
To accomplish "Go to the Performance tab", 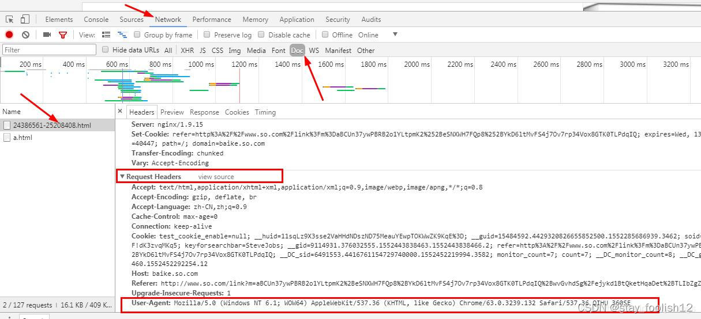I will (212, 20).
